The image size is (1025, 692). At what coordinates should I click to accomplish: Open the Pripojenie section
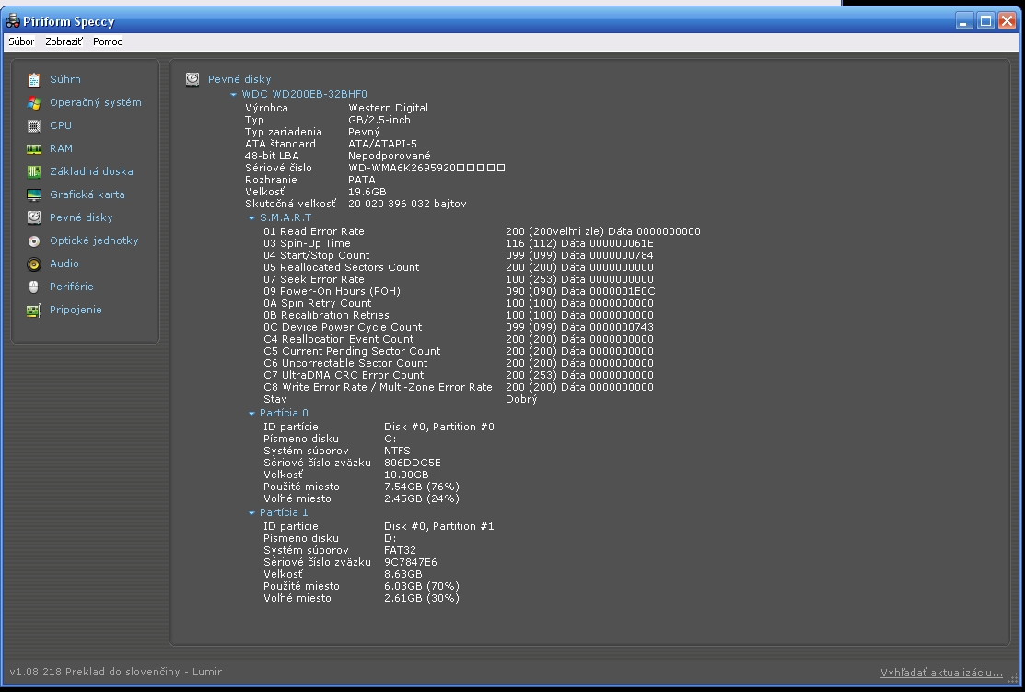(x=76, y=310)
